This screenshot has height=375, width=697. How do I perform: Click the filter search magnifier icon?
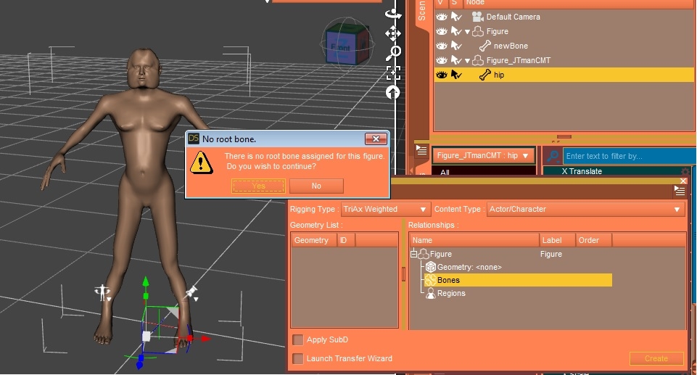pos(553,156)
